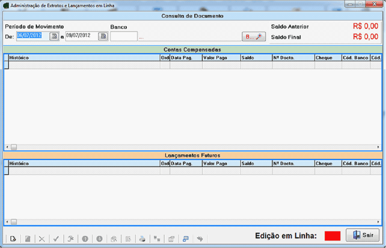Click the red Edição em Linha indicator
Screen dimensions: 386x248
[x=332, y=236]
